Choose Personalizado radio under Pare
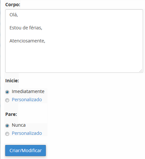Screen dimensions: 145x159 [7, 134]
